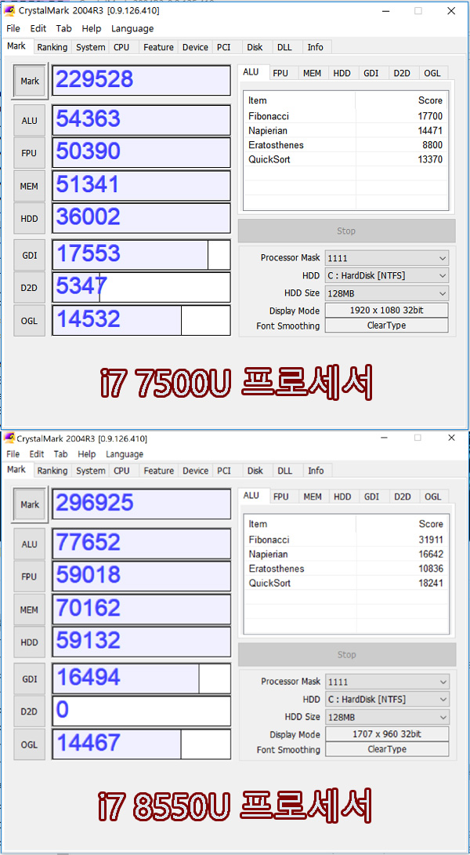
Task: Select Napierian row with score 14471
Action: click(x=345, y=131)
